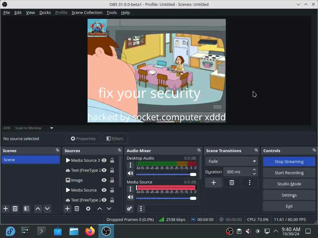
Task: Open Media Source audio three-dot options
Action: tap(130, 189)
